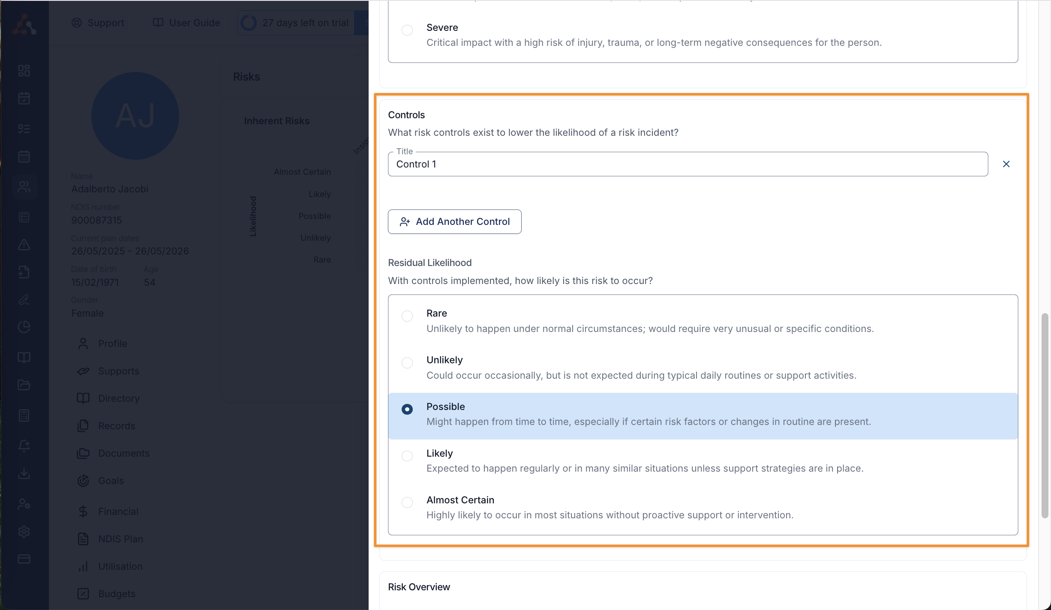Select the Severe impact radio button
Viewport: 1051px width, 610px height.
point(407,30)
